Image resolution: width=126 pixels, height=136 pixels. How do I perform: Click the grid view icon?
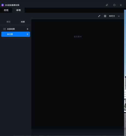click(105, 16)
